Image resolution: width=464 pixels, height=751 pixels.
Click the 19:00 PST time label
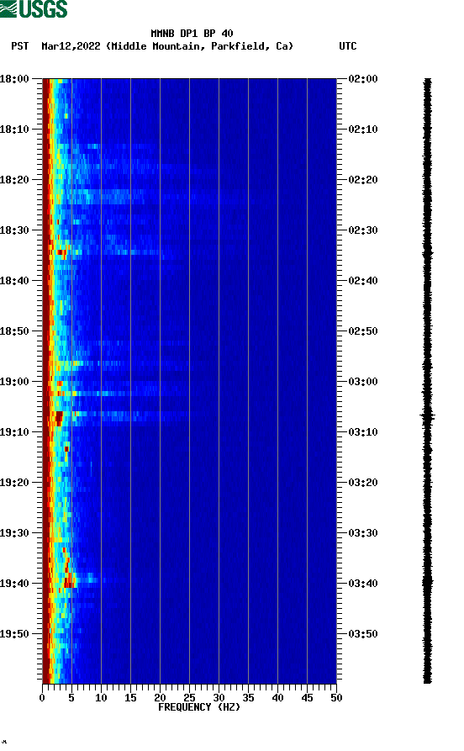[14, 382]
